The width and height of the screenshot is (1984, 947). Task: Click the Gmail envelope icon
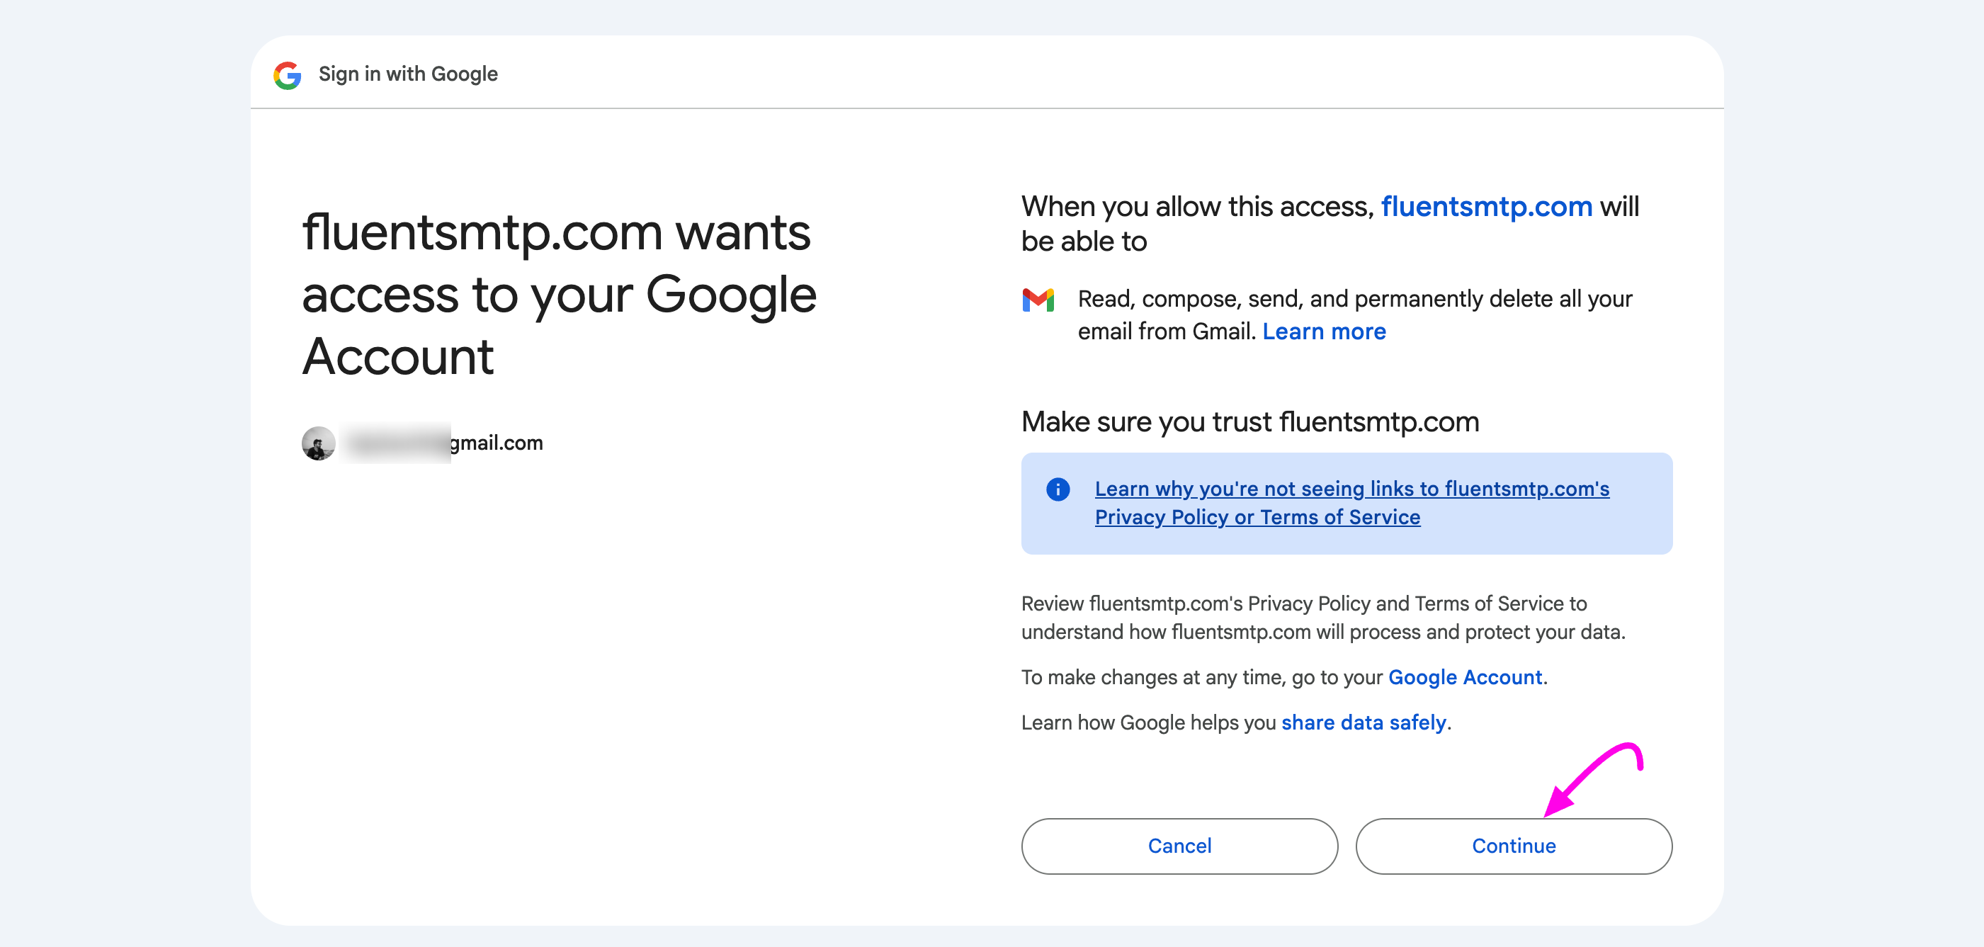tap(1038, 300)
